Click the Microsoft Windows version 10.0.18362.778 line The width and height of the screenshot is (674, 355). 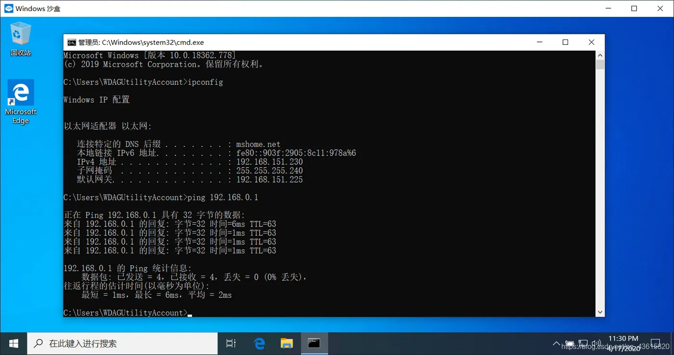[150, 55]
